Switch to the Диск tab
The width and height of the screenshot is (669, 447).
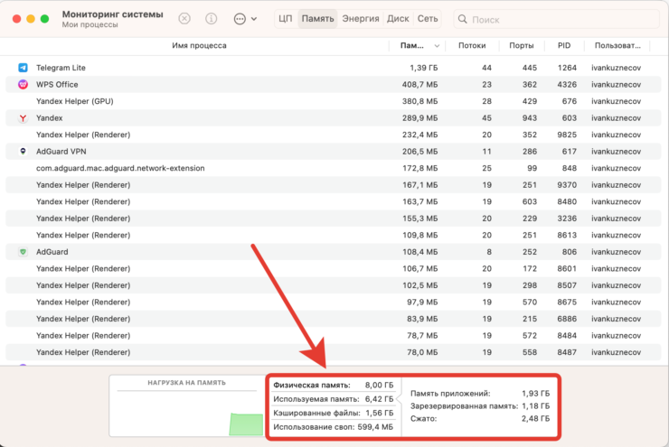tap(398, 19)
